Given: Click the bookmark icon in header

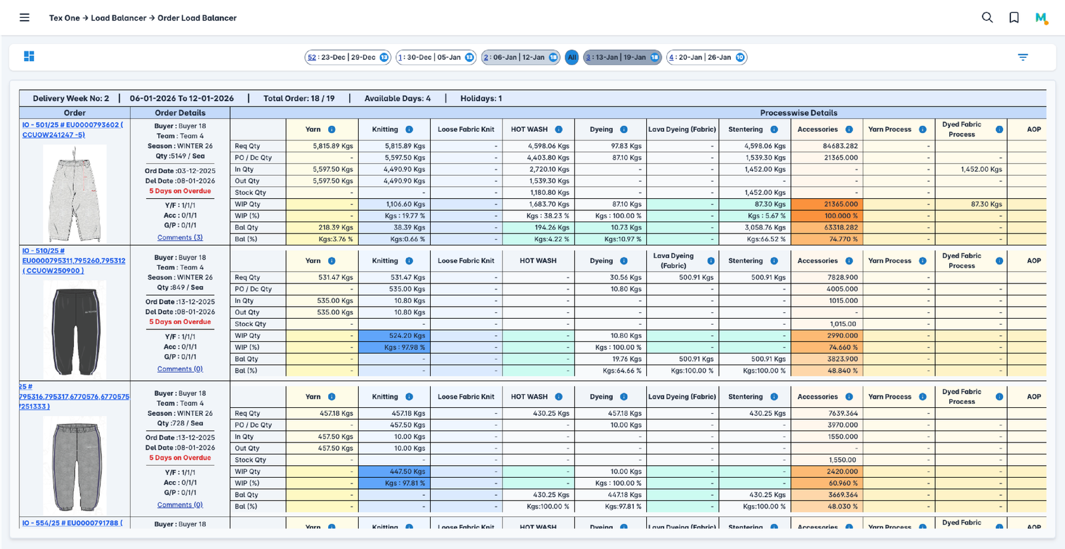Looking at the screenshot, I should 1014,18.
